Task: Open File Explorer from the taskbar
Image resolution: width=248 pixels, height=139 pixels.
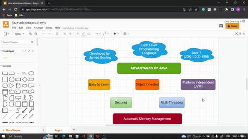Action: click(x=71, y=136)
